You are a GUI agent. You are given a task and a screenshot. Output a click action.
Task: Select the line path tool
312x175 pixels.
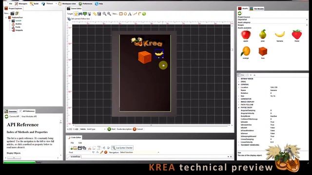click(135, 14)
